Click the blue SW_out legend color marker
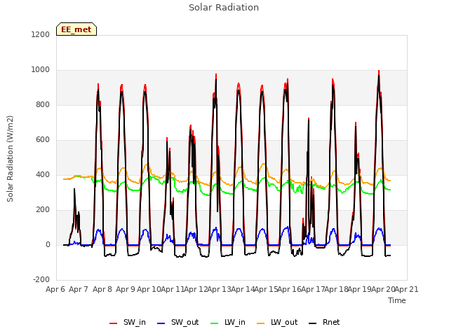 (161, 323)
